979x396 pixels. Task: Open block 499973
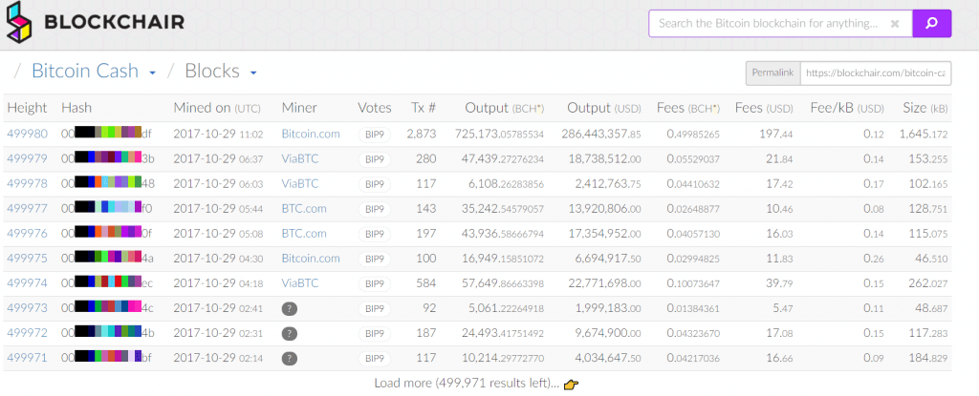coord(27,308)
